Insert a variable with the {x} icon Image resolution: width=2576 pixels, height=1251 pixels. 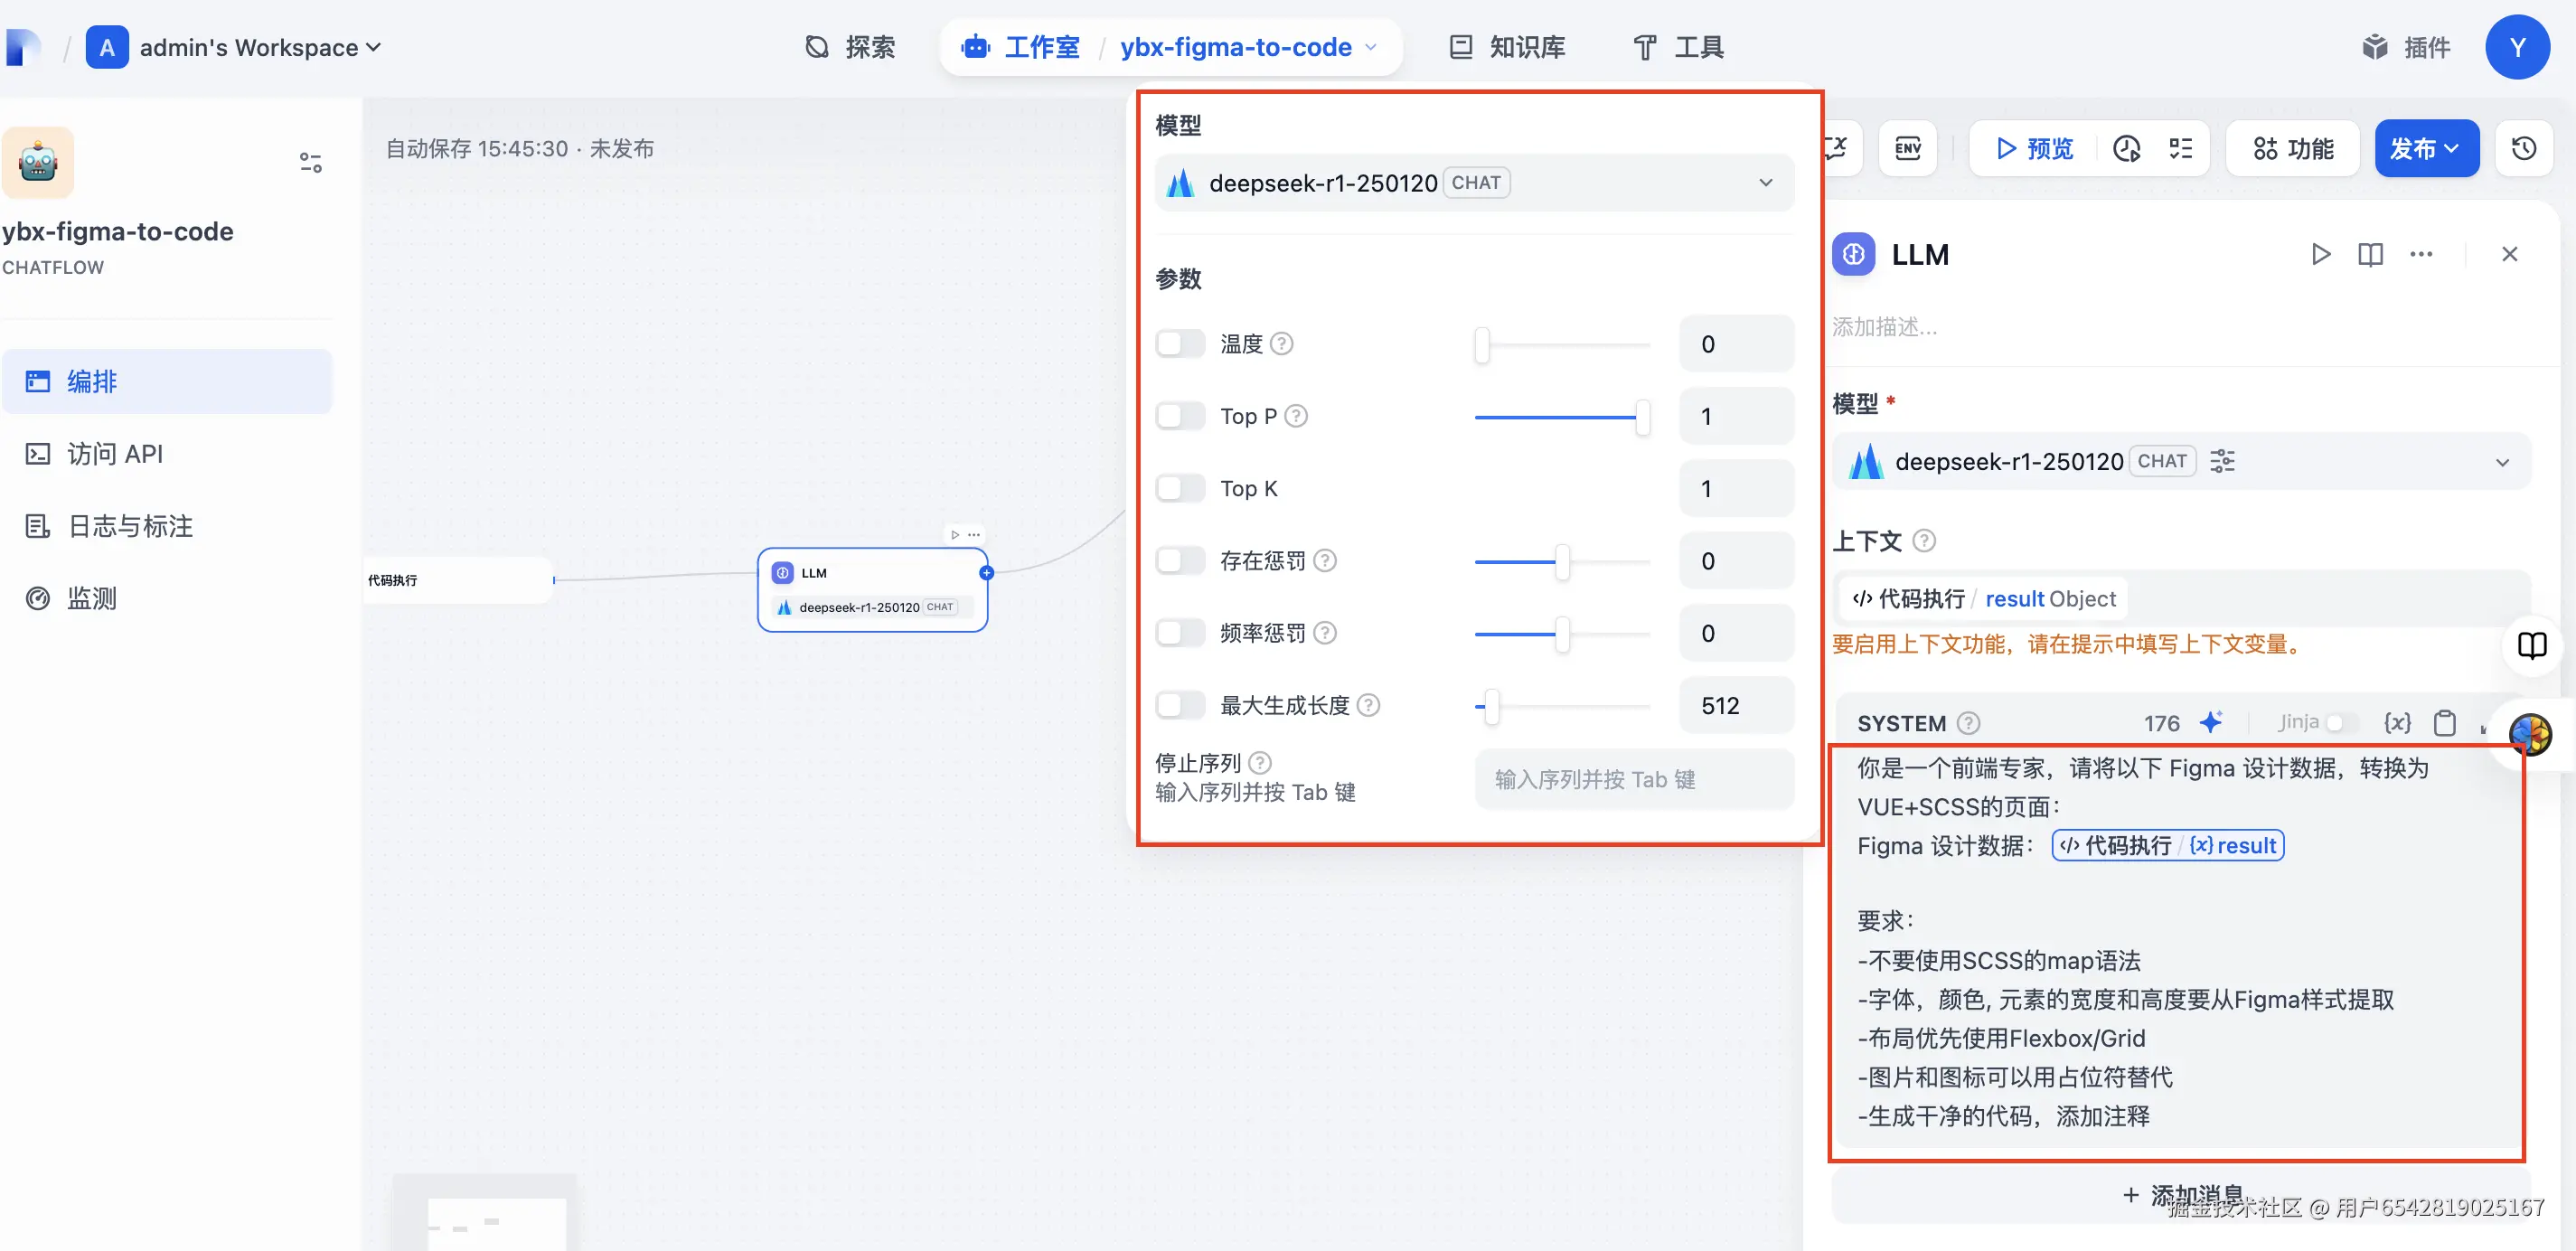(x=2396, y=722)
